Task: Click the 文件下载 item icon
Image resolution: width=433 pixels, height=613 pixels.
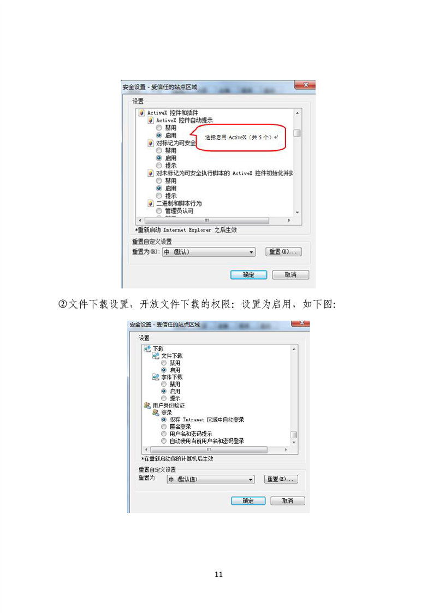Action: 156,356
